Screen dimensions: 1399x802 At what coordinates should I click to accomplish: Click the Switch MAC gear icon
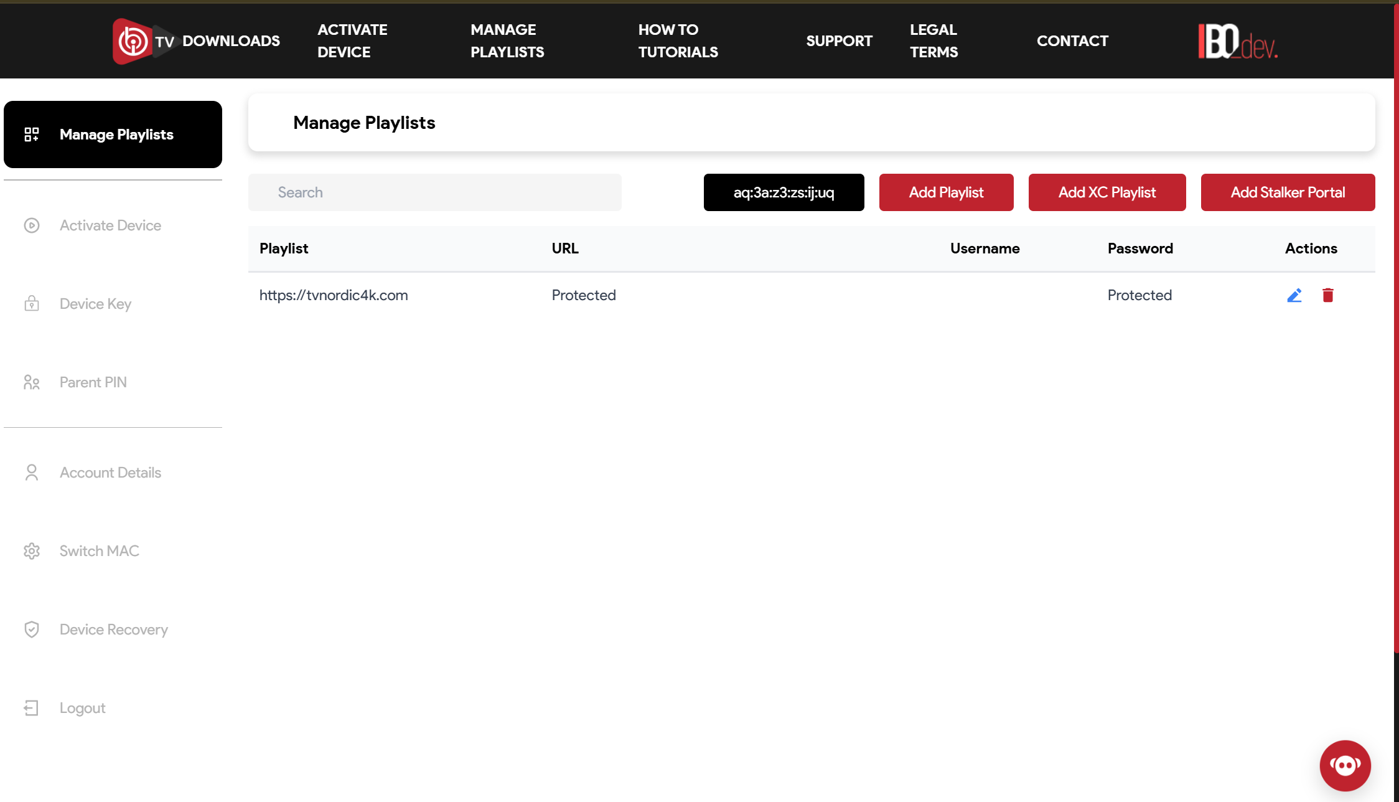click(x=32, y=551)
